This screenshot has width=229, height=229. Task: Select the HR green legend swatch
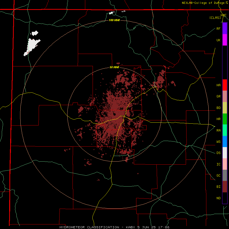(x=225, y=119)
